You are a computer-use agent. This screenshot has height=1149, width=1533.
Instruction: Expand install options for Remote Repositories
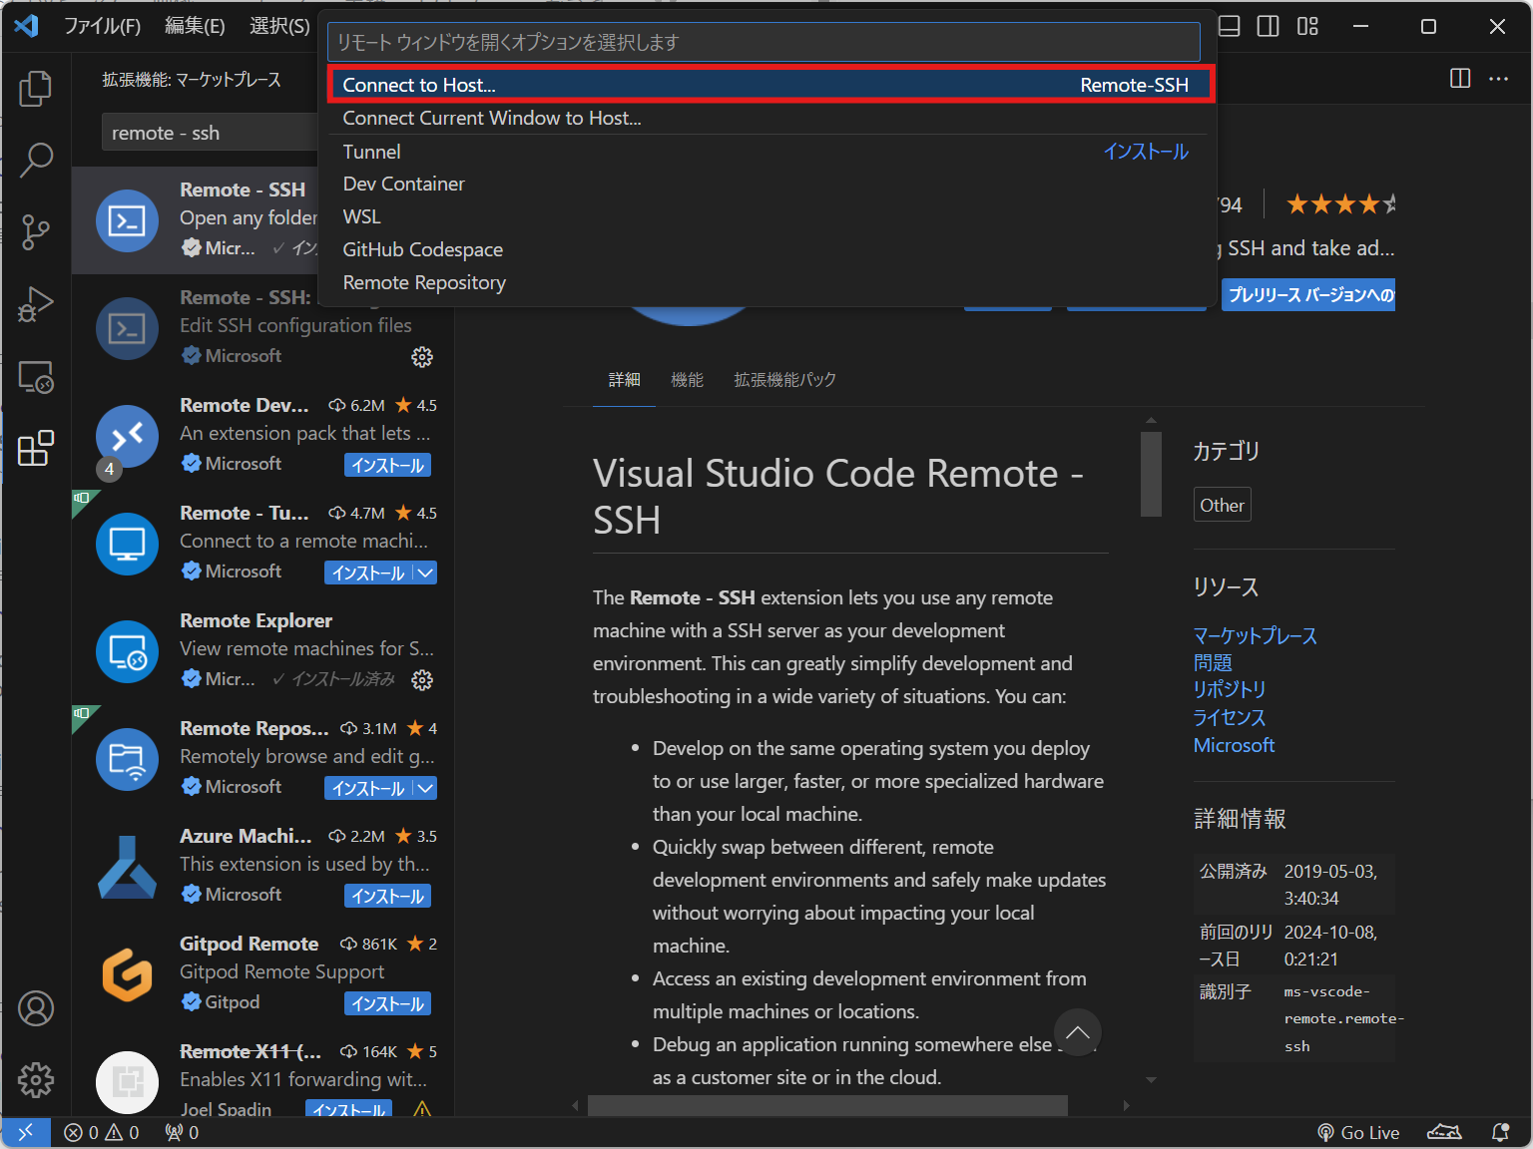(x=426, y=788)
